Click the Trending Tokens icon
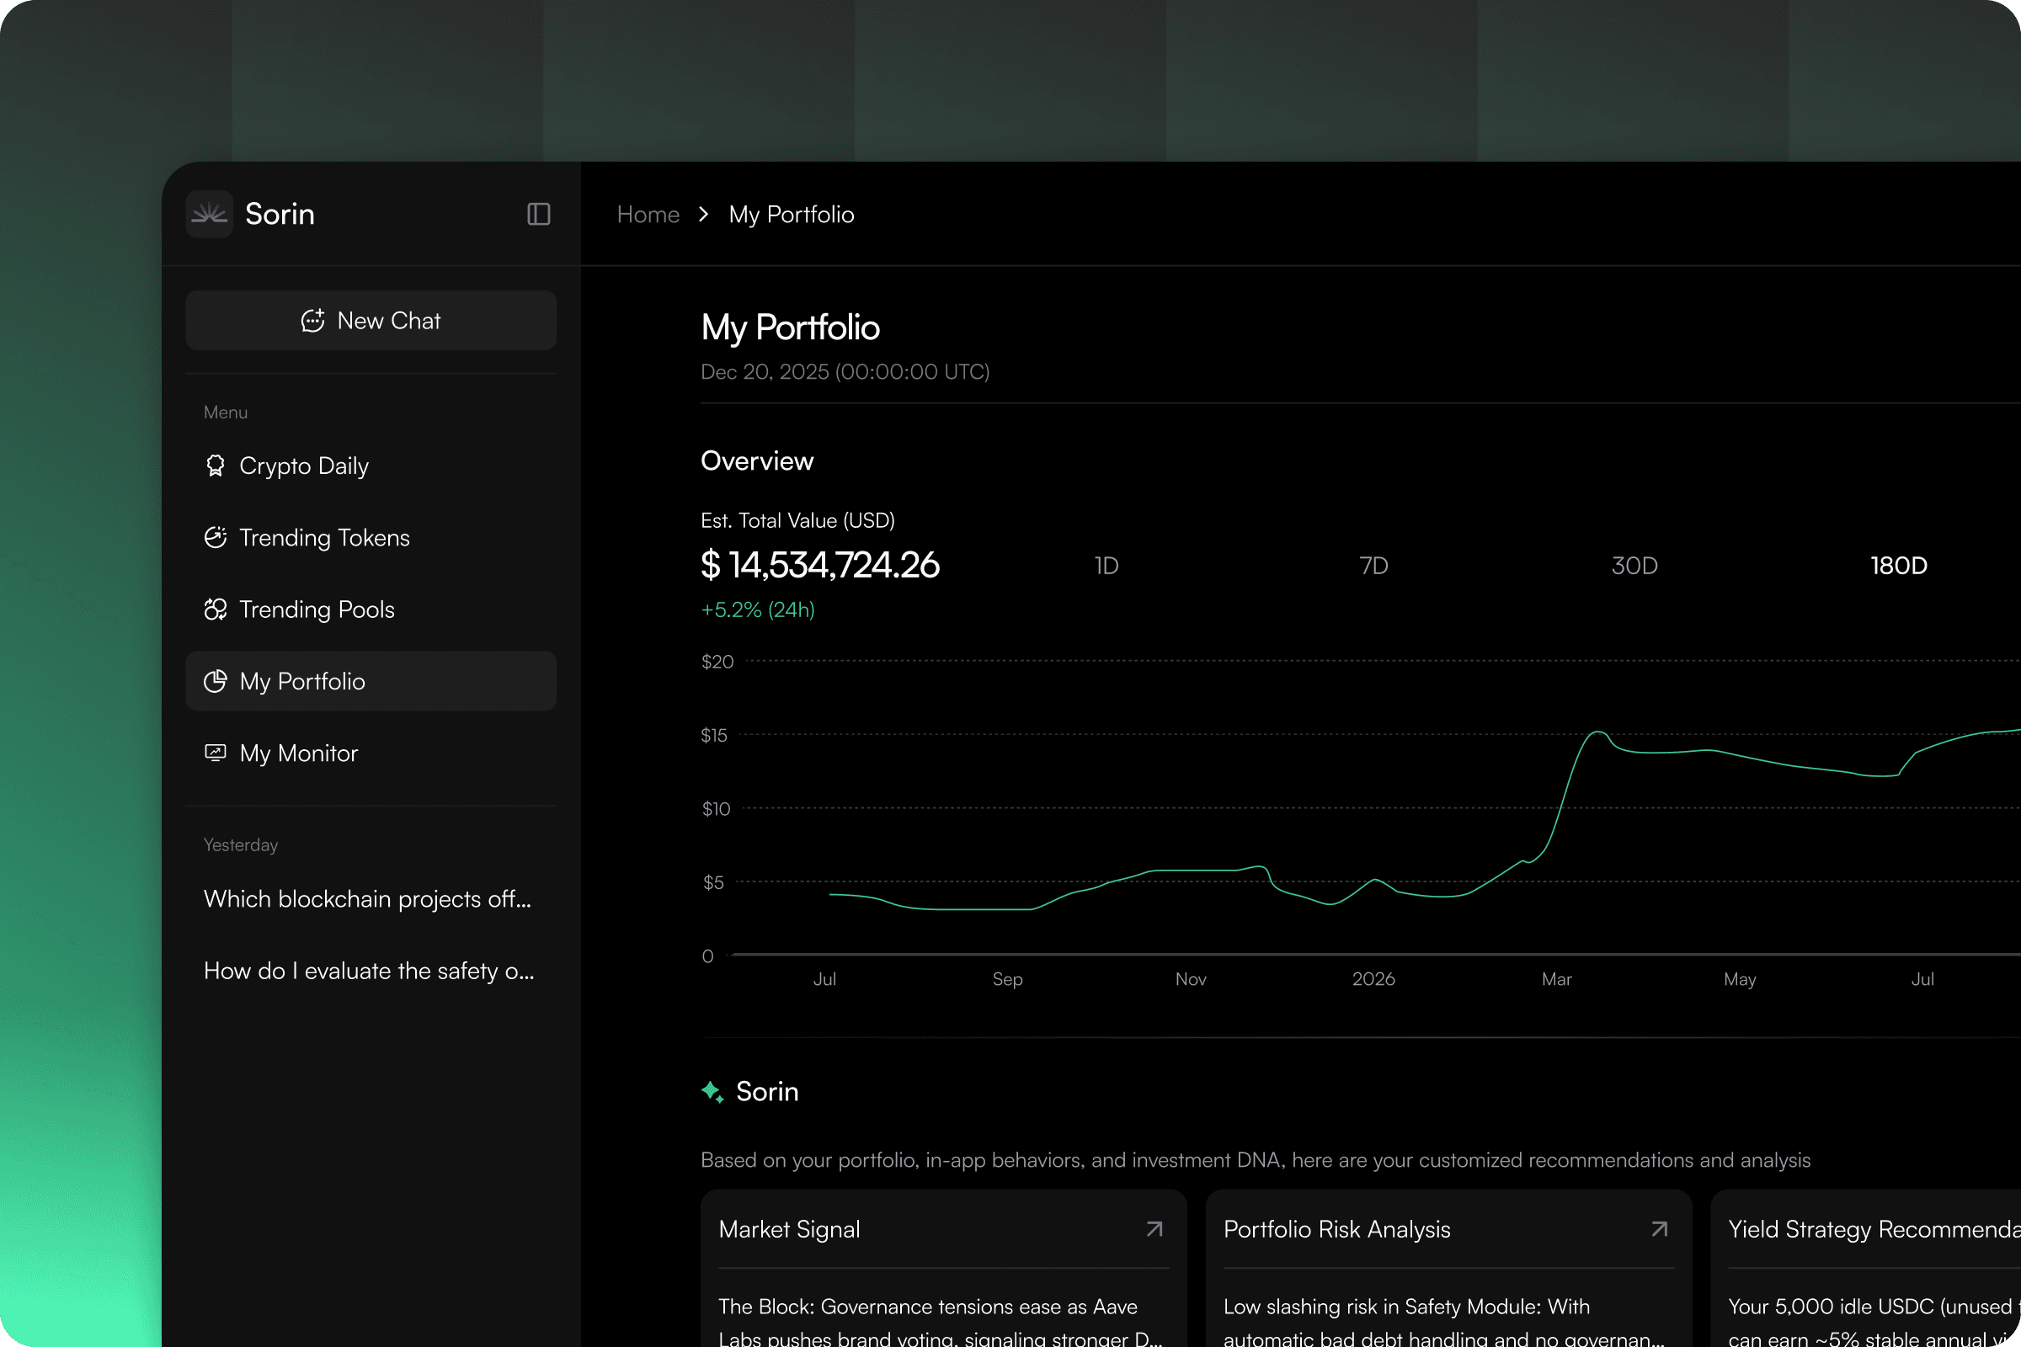The width and height of the screenshot is (2021, 1347). click(x=215, y=538)
